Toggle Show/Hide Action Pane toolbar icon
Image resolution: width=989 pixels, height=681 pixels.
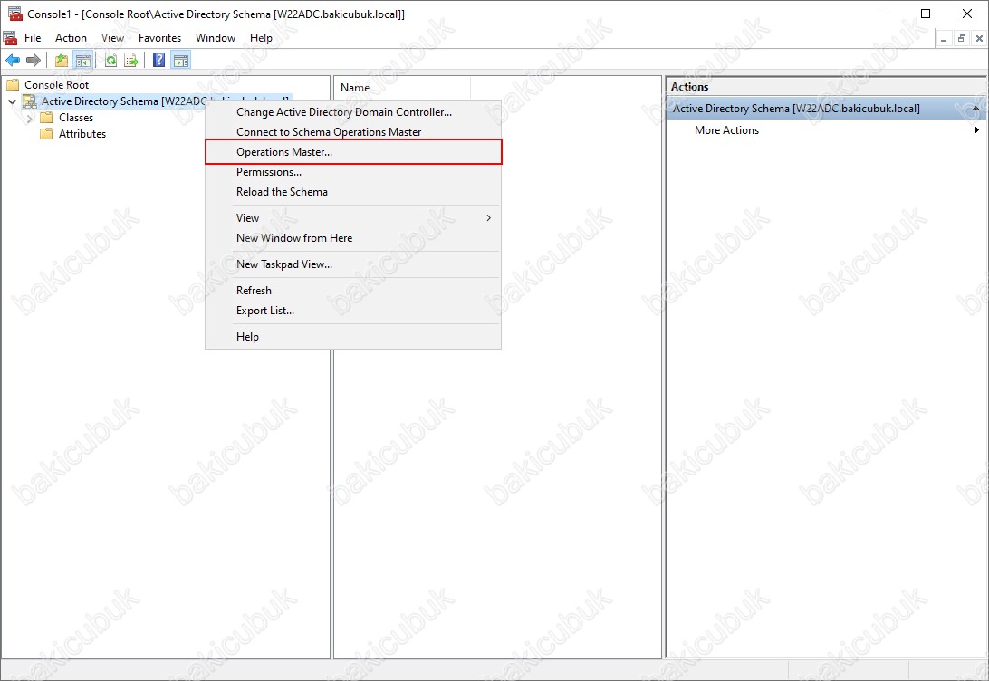[x=181, y=61]
